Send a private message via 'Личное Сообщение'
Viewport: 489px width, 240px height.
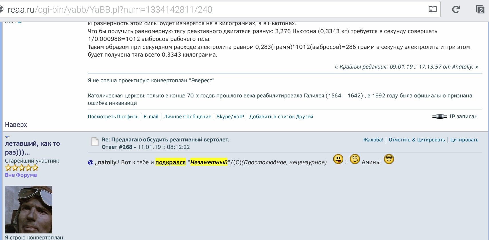(x=187, y=117)
